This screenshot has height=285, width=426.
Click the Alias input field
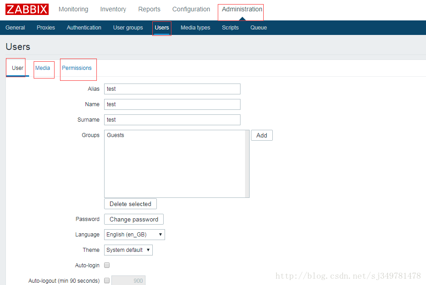[x=172, y=89]
